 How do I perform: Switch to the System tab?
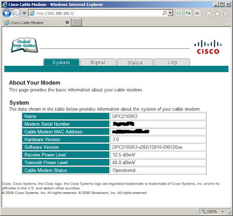point(61,62)
